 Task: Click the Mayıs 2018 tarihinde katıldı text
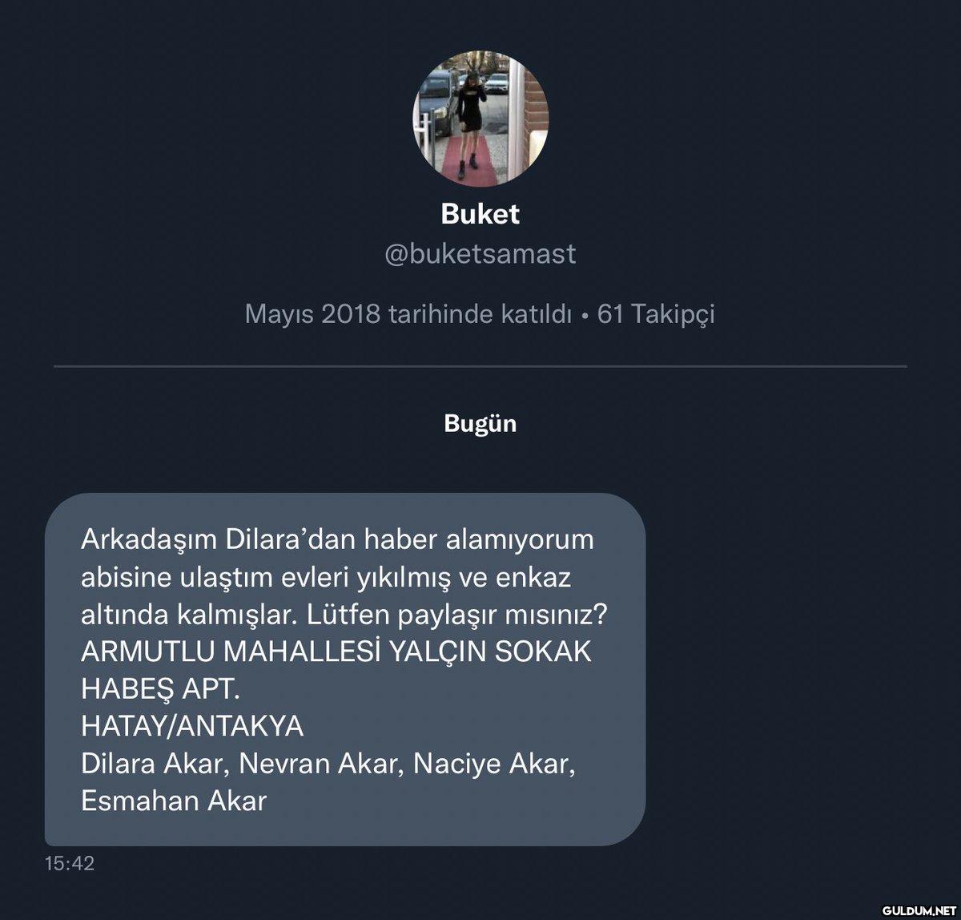pos(408,314)
